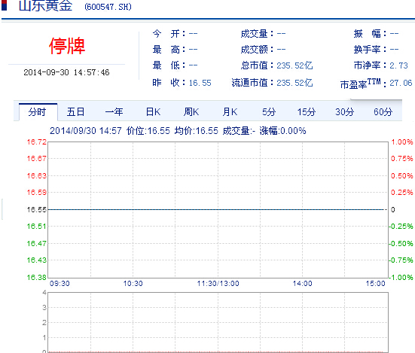The image size is (415, 353).
Task: Click the 今开 label
Action: [x=169, y=34]
